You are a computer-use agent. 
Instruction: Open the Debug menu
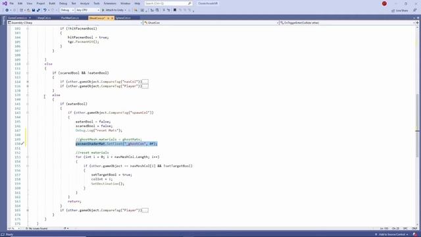pos(63,3)
